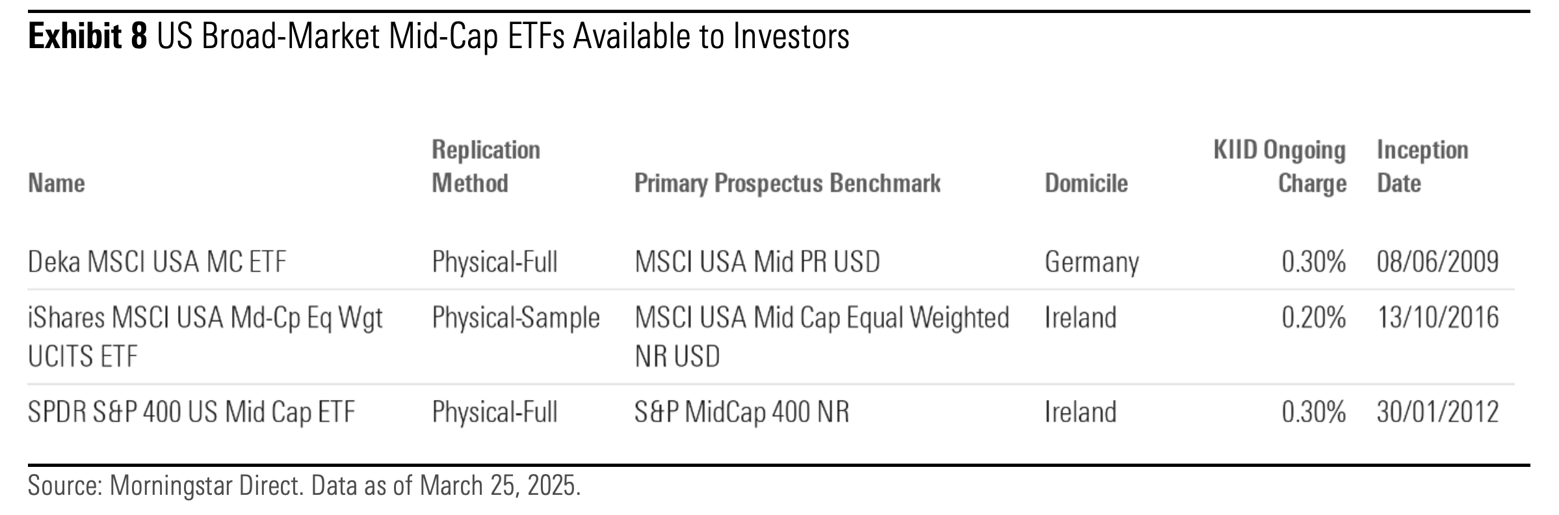Select the Germany domicile cell
Screen dimensions: 1559x515
click(x=1092, y=262)
